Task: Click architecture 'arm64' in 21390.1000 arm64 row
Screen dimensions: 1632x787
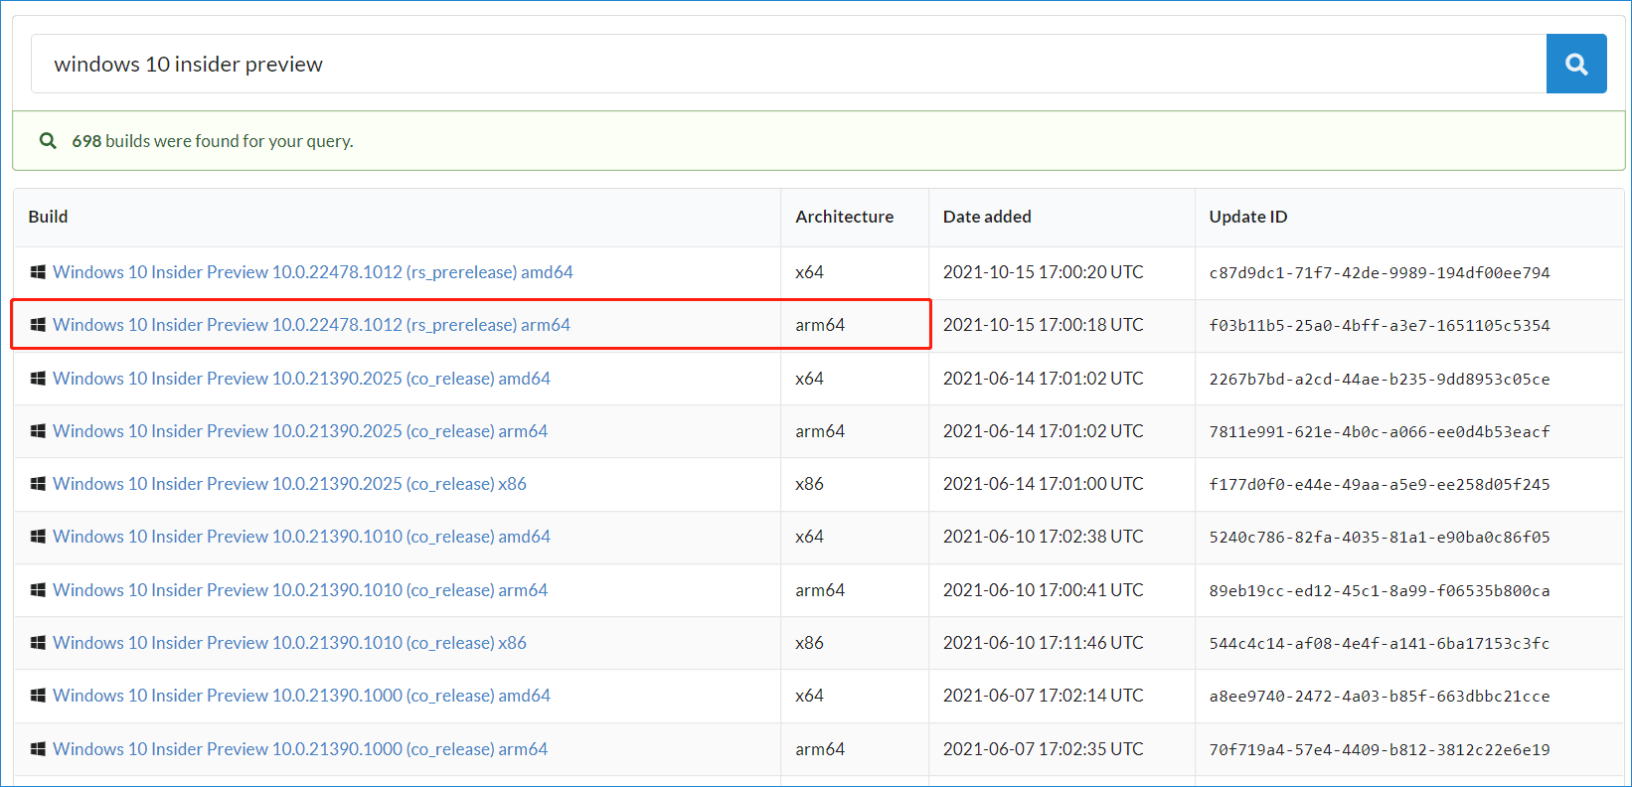Action: pyautogui.click(x=820, y=749)
